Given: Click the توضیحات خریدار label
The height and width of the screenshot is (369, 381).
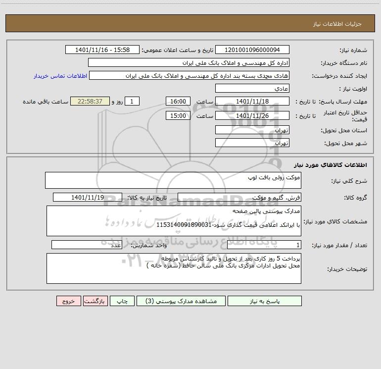Looking at the screenshot, I should coord(347,269).
